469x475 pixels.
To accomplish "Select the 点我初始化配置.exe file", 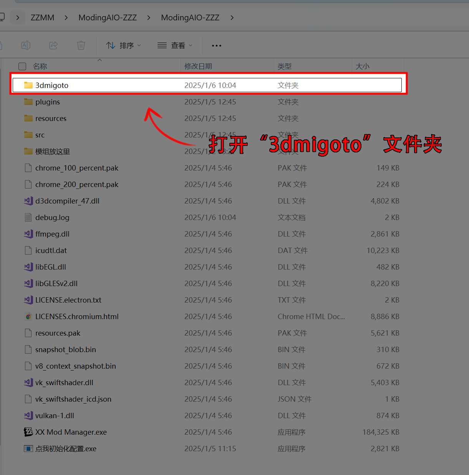I will (x=65, y=448).
